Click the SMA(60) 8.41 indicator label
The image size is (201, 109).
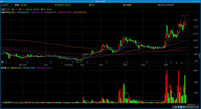(x=51, y=13)
